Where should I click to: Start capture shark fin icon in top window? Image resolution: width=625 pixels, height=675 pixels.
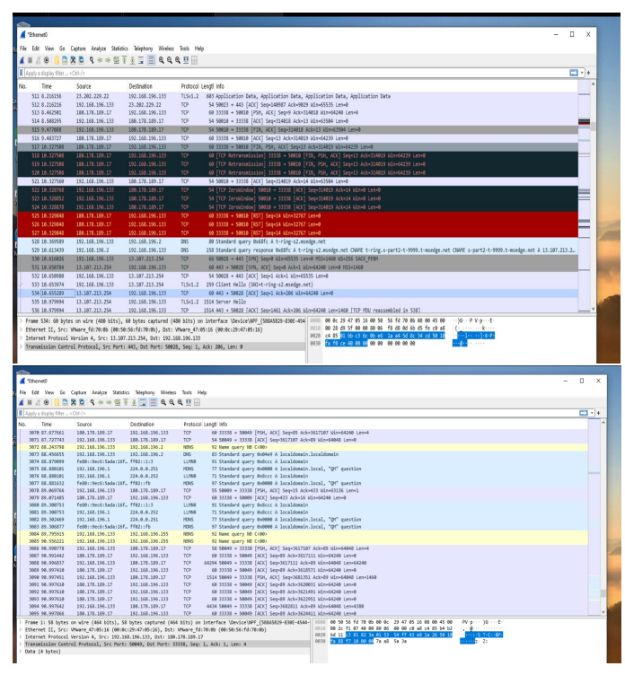pyautogui.click(x=22, y=60)
